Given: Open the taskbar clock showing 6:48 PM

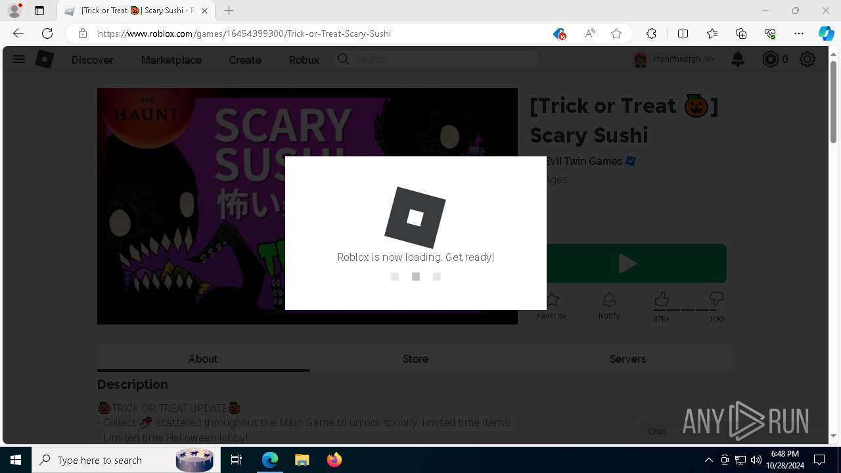Looking at the screenshot, I should pyautogui.click(x=785, y=460).
